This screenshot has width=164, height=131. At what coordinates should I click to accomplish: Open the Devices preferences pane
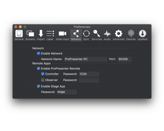131,35
